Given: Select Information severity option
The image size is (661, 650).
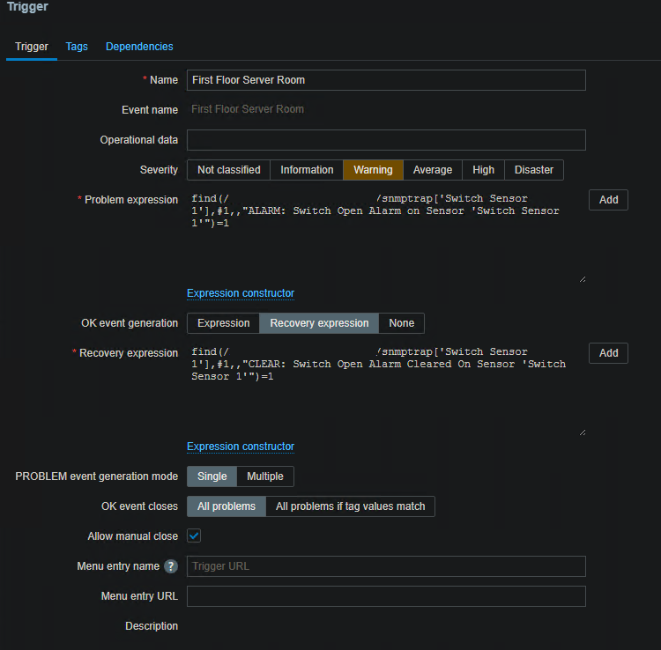Looking at the screenshot, I should click(307, 170).
